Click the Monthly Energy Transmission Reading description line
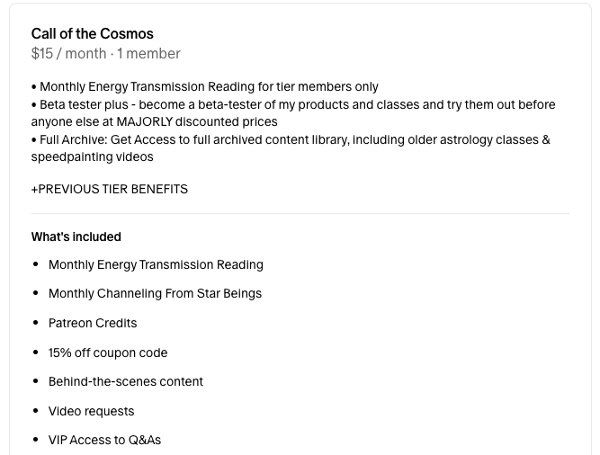The height and width of the screenshot is (455, 600). pos(205,86)
